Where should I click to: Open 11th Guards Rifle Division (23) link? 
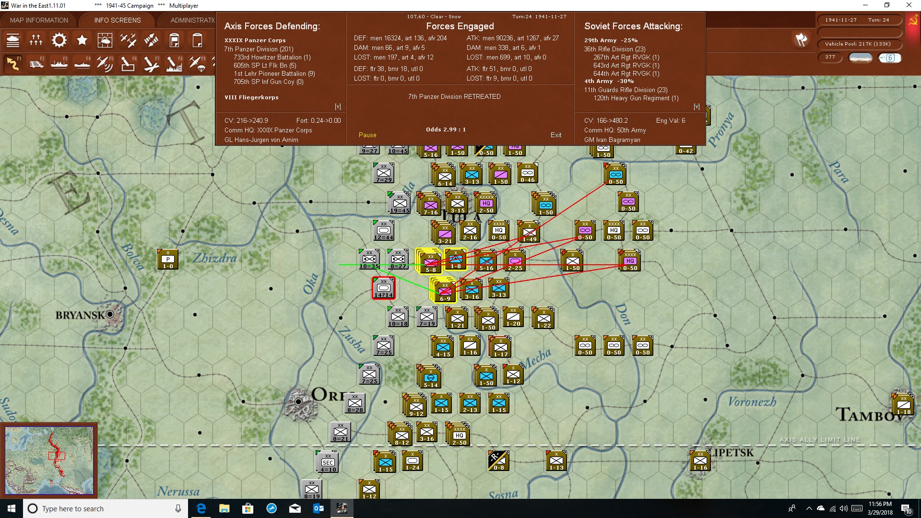(x=626, y=90)
